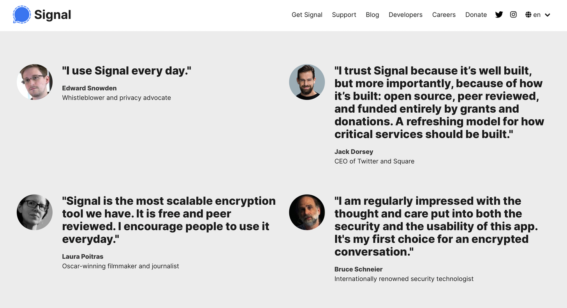567x308 pixels.
Task: Open the Get Signal menu item
Action: point(307,14)
